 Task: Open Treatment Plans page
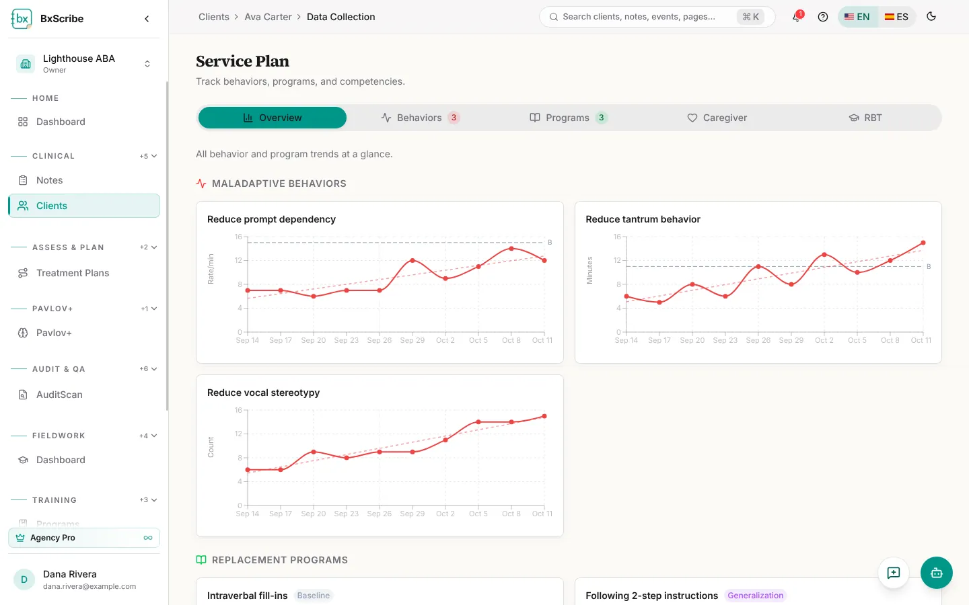click(x=84, y=273)
